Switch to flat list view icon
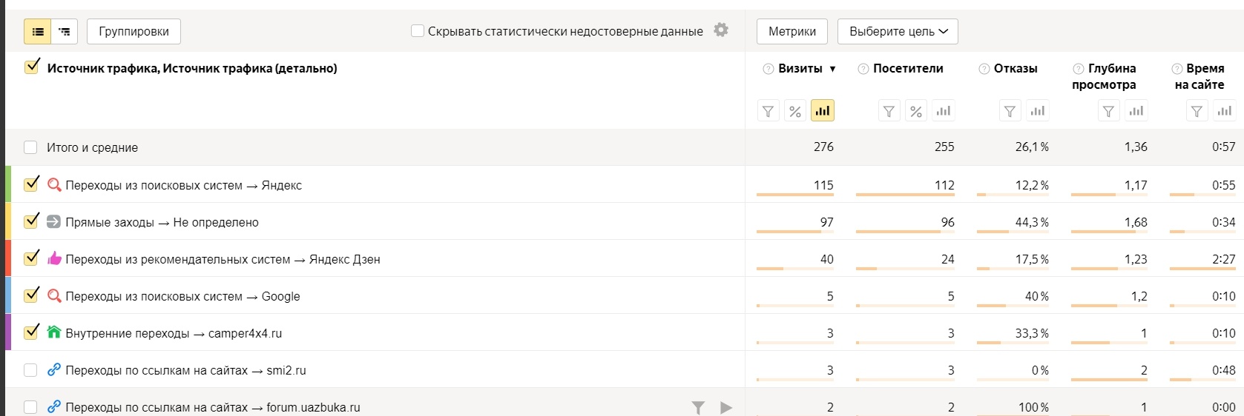The image size is (1244, 416). click(38, 32)
